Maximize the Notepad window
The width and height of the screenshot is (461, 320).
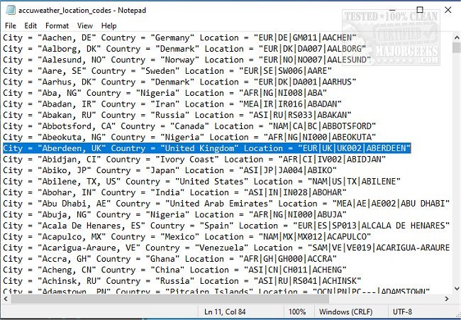[x=420, y=10]
